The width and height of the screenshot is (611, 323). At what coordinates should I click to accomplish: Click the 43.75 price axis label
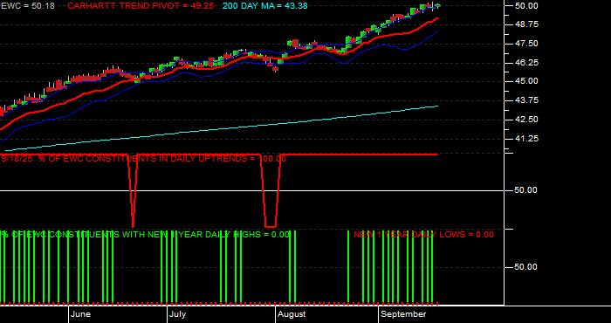(x=526, y=100)
